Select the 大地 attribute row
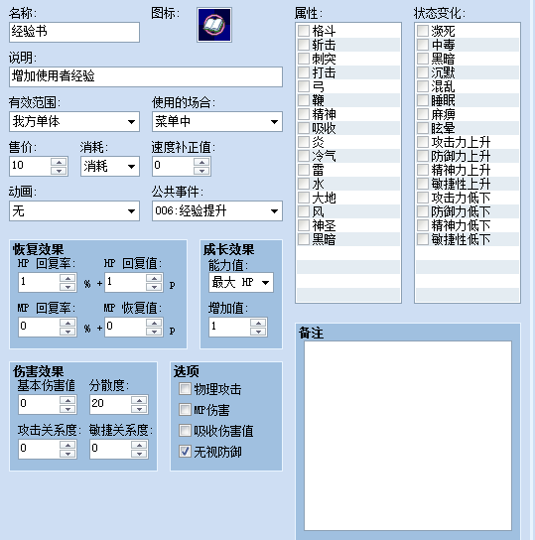Screen dimensions: 535x540 (348, 198)
